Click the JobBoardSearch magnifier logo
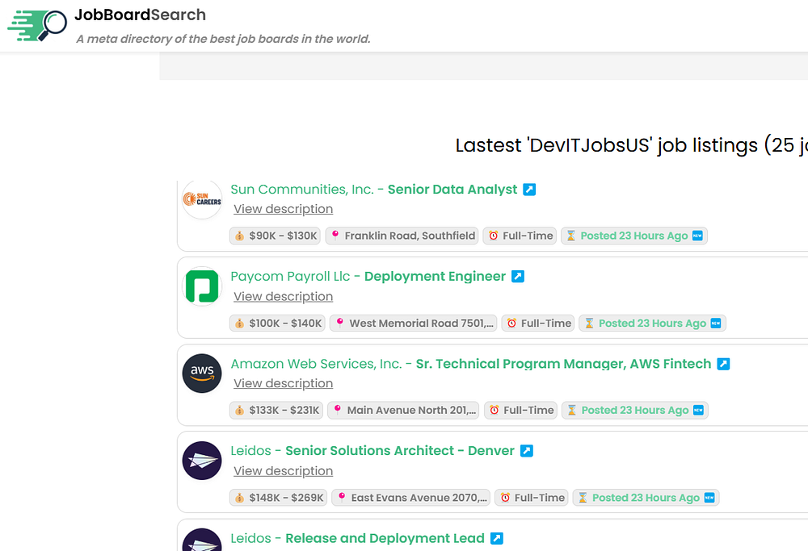The width and height of the screenshot is (808, 551). coord(38,26)
